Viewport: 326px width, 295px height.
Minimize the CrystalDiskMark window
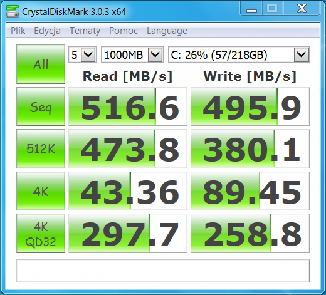coord(251,9)
